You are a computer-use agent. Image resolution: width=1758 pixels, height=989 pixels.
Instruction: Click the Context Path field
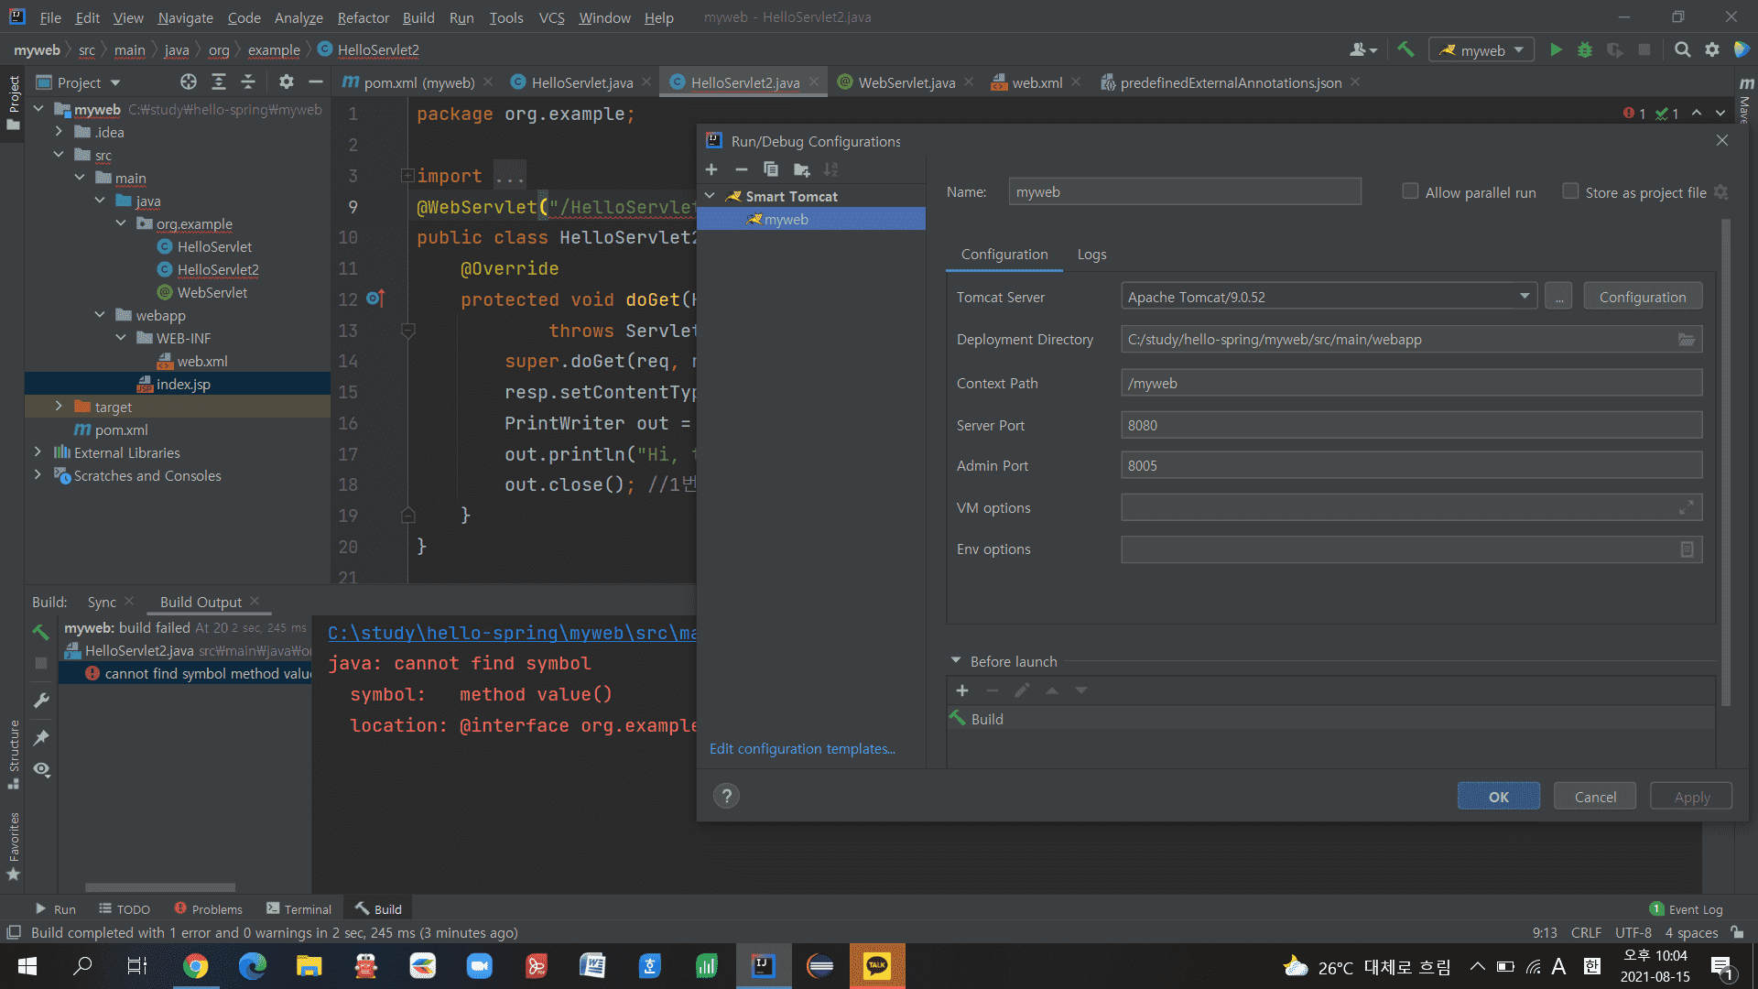tap(1411, 383)
